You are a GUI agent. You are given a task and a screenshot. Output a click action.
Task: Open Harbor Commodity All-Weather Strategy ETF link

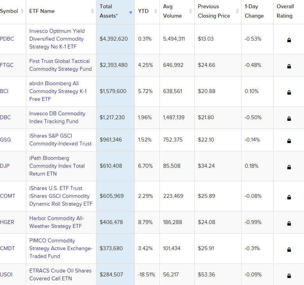pyautogui.click(x=56, y=222)
